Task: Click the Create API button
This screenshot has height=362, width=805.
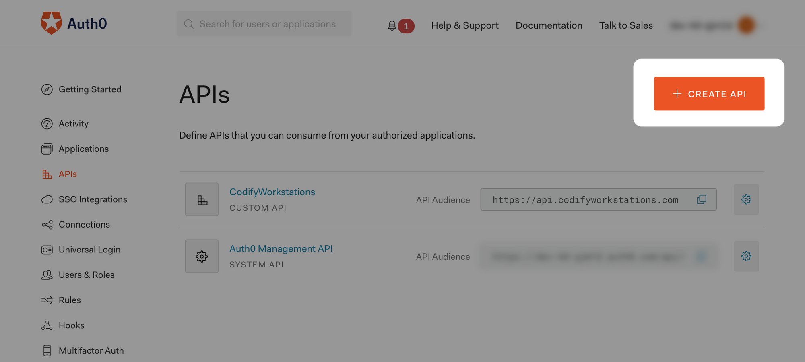Action: point(709,94)
